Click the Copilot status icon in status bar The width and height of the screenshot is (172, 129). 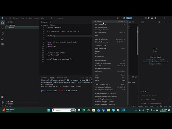161,106
